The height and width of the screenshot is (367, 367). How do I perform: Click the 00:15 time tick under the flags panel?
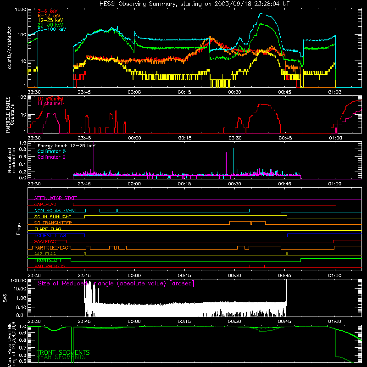[184, 276]
